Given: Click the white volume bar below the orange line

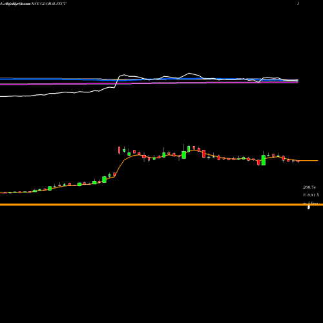Looking at the screenshot, I should 309,207.
